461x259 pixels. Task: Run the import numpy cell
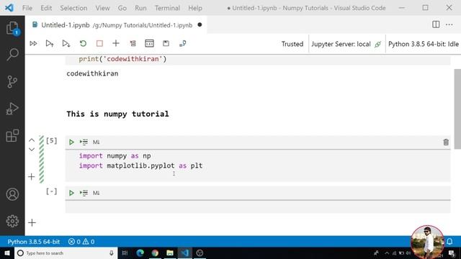point(71,142)
